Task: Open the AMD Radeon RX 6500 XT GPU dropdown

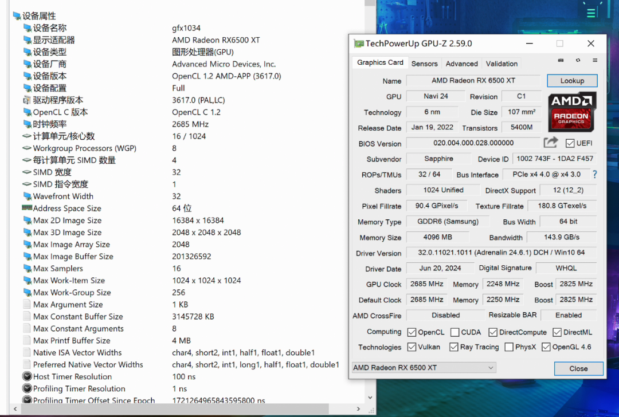Action: point(424,368)
